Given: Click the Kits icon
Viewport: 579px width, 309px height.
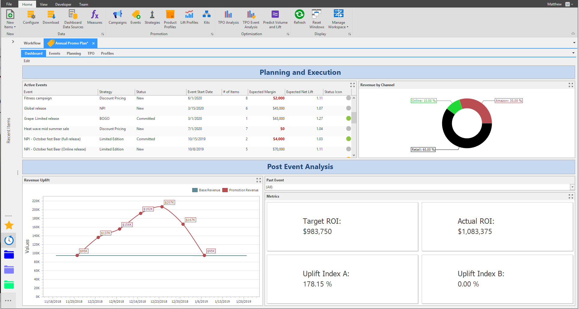Looking at the screenshot, I should tap(207, 17).
